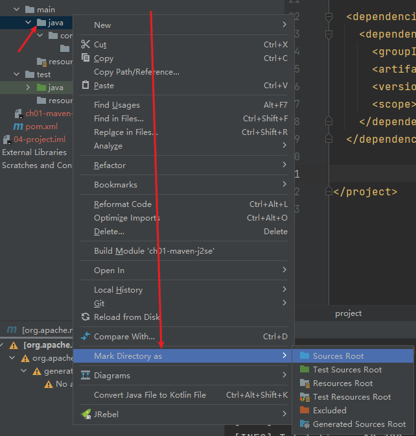This screenshot has width=416, height=436.
Task: Mark directory as Excluded
Action: [352, 410]
